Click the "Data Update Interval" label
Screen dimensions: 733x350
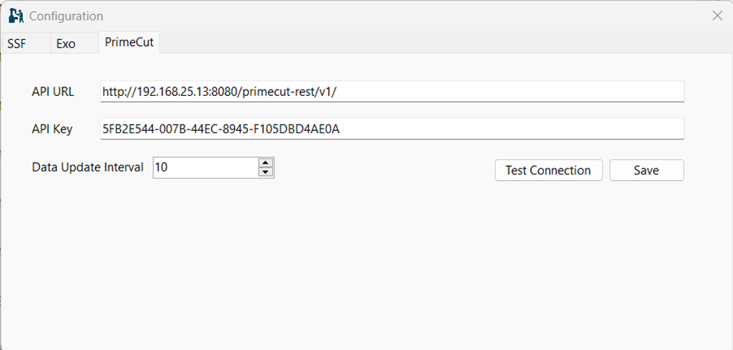tap(87, 167)
